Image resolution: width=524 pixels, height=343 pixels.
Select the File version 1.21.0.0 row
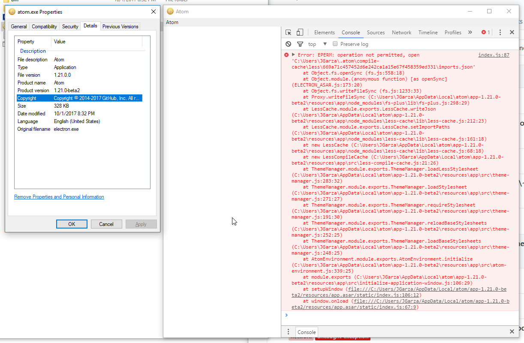coord(79,75)
